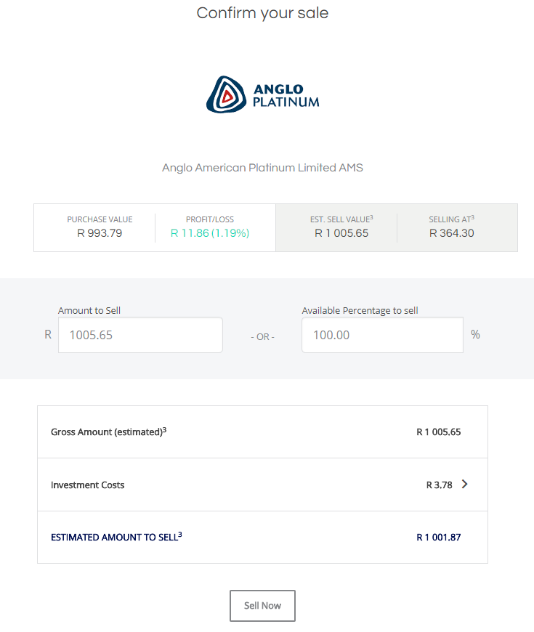The height and width of the screenshot is (632, 534).
Task: Click the SELLING AT column heading
Action: click(x=451, y=219)
